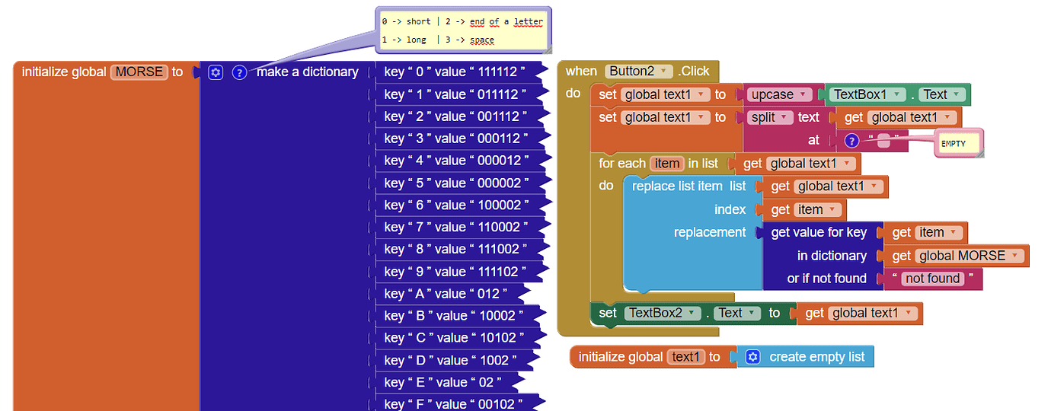Click the MORSE variable name field
The width and height of the screenshot is (1051, 411).
tap(139, 72)
